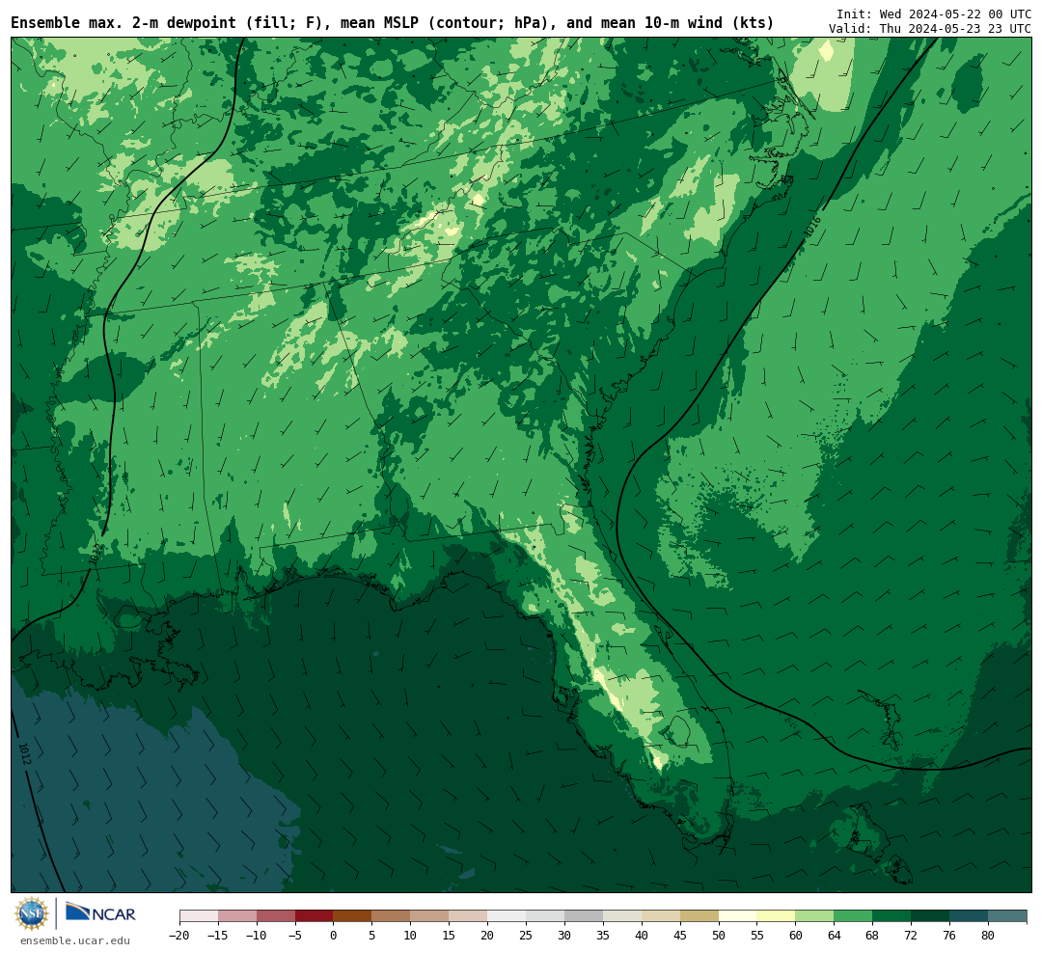Click the -10 colorbar tick label
Viewport: 1042px width, 953px height.
(x=257, y=936)
